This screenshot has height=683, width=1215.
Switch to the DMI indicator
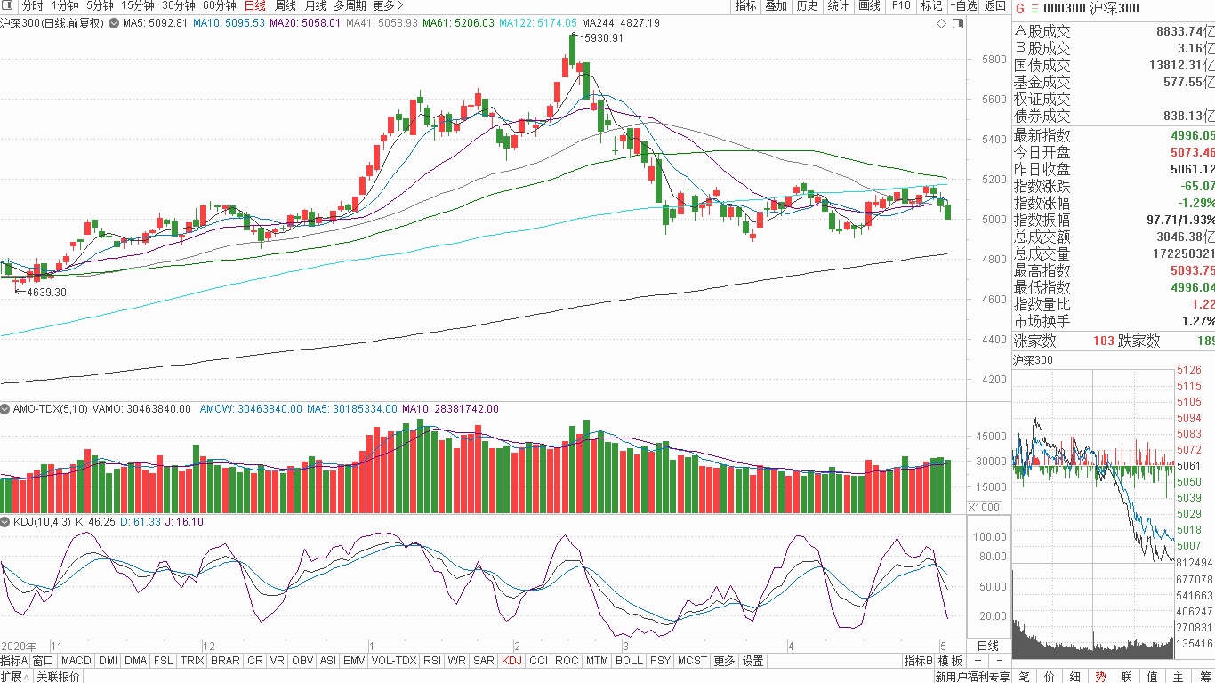tap(108, 661)
